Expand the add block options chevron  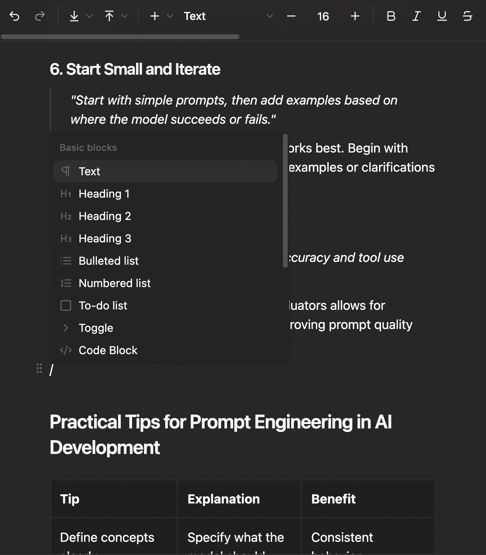[170, 16]
